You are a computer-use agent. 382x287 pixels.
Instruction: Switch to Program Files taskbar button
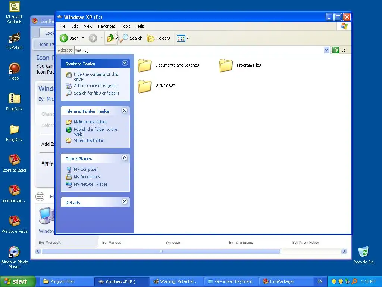(x=66, y=281)
